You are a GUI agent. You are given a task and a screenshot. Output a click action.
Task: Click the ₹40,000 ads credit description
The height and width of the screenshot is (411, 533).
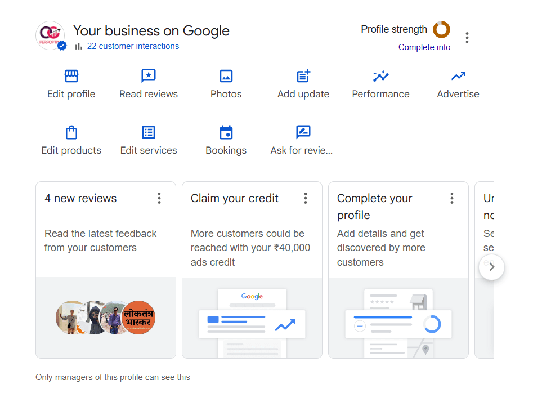(250, 248)
